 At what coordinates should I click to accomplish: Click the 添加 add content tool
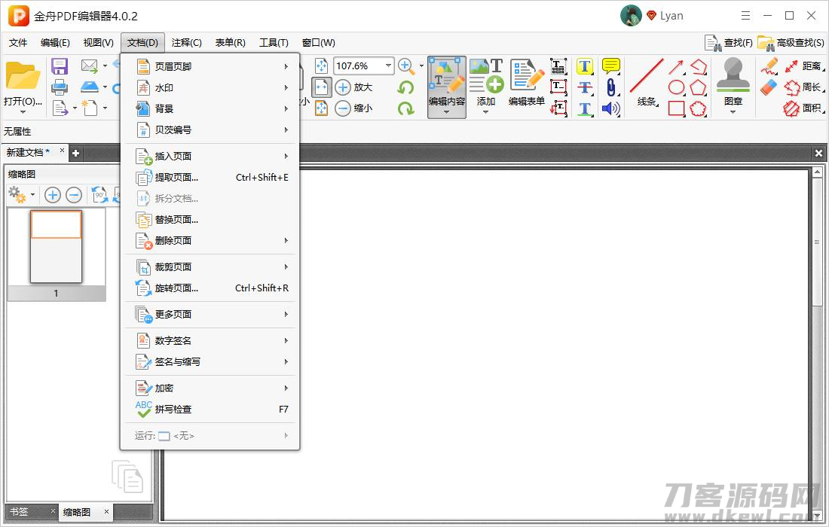pos(486,84)
